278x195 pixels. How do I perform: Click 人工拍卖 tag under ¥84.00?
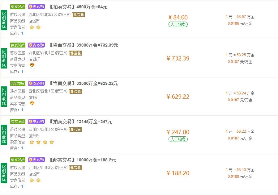point(178,24)
